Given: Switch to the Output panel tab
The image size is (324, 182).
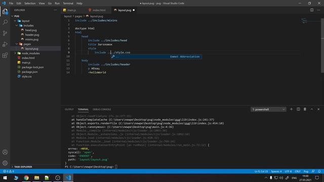Looking at the screenshot, I should click(69, 109).
